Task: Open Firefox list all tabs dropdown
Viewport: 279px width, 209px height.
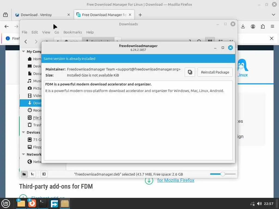Action: point(274,15)
